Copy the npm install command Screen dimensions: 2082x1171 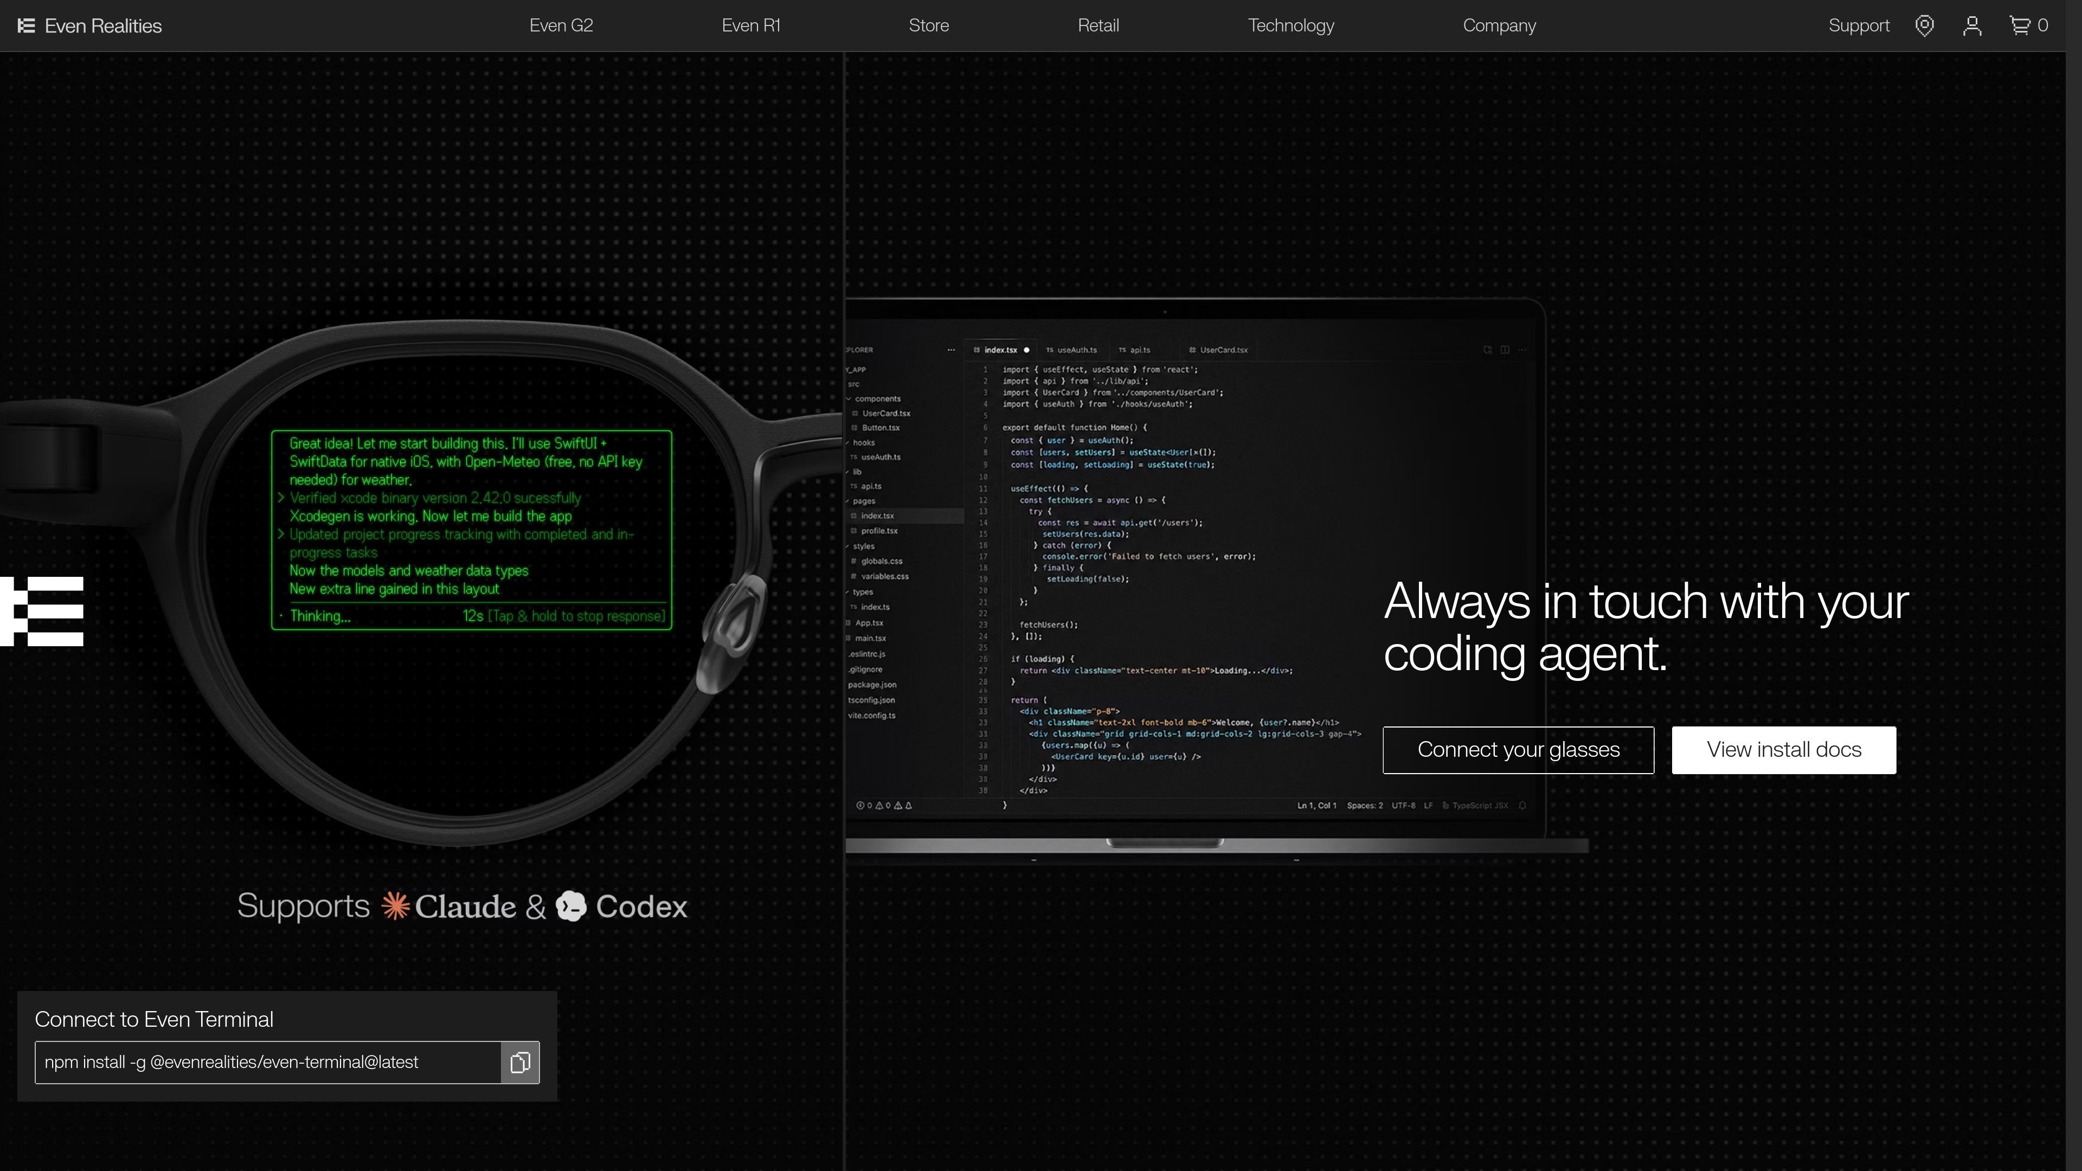(520, 1062)
